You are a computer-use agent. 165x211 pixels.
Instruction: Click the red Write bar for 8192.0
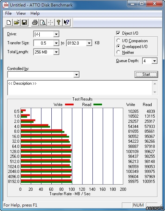(x=46, y=180)
